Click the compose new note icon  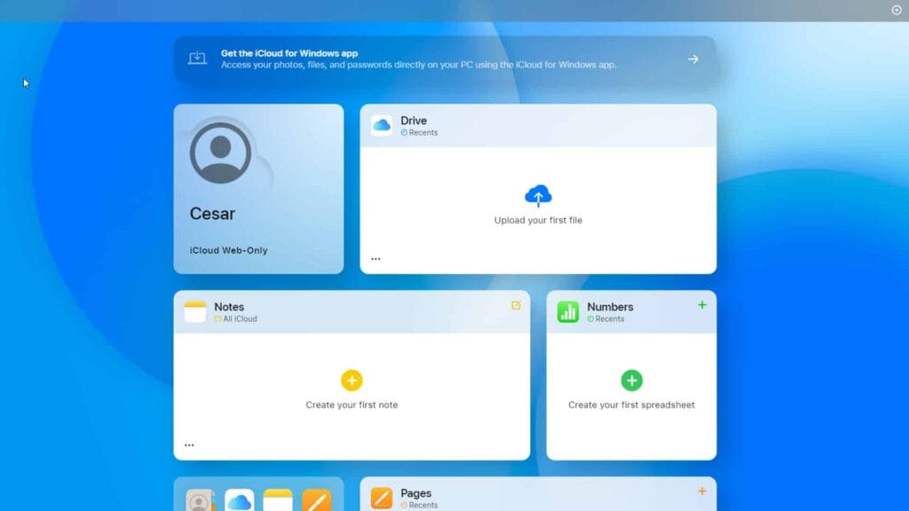pos(516,305)
